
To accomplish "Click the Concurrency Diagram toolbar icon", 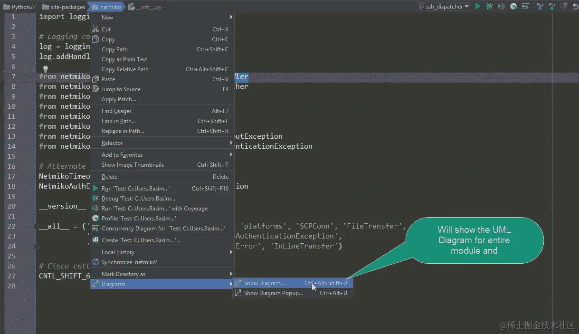I will [525, 6].
